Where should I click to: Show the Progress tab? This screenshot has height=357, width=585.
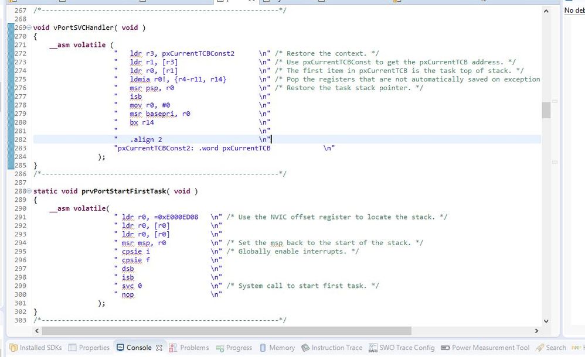(x=234, y=348)
